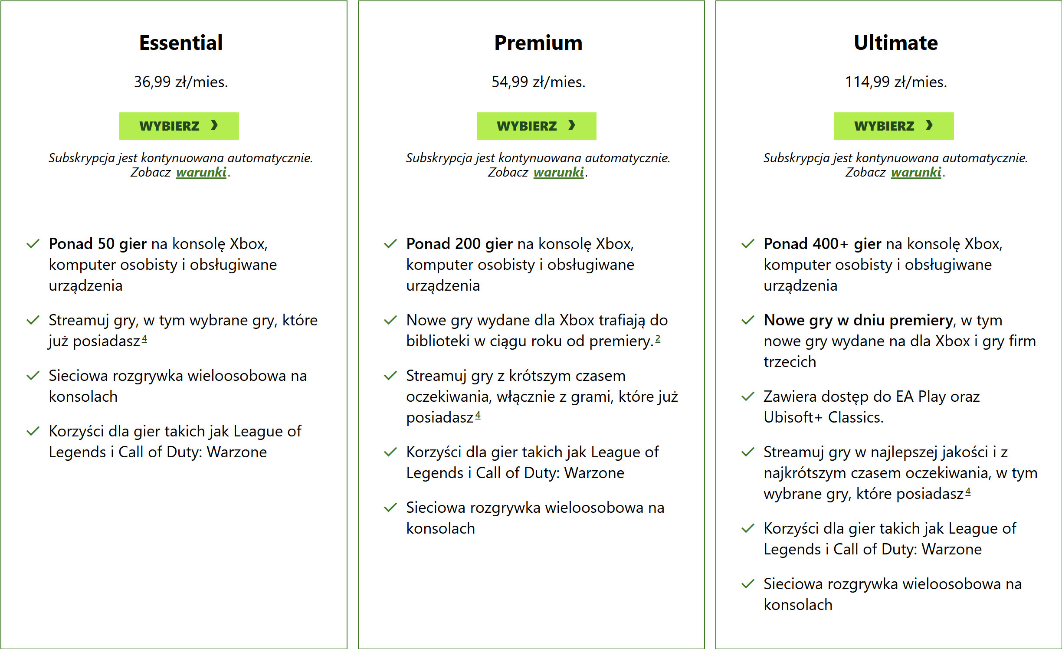Choose the Premium plan with WYBIERZ
Screen dimensions: 1062x649
536,126
